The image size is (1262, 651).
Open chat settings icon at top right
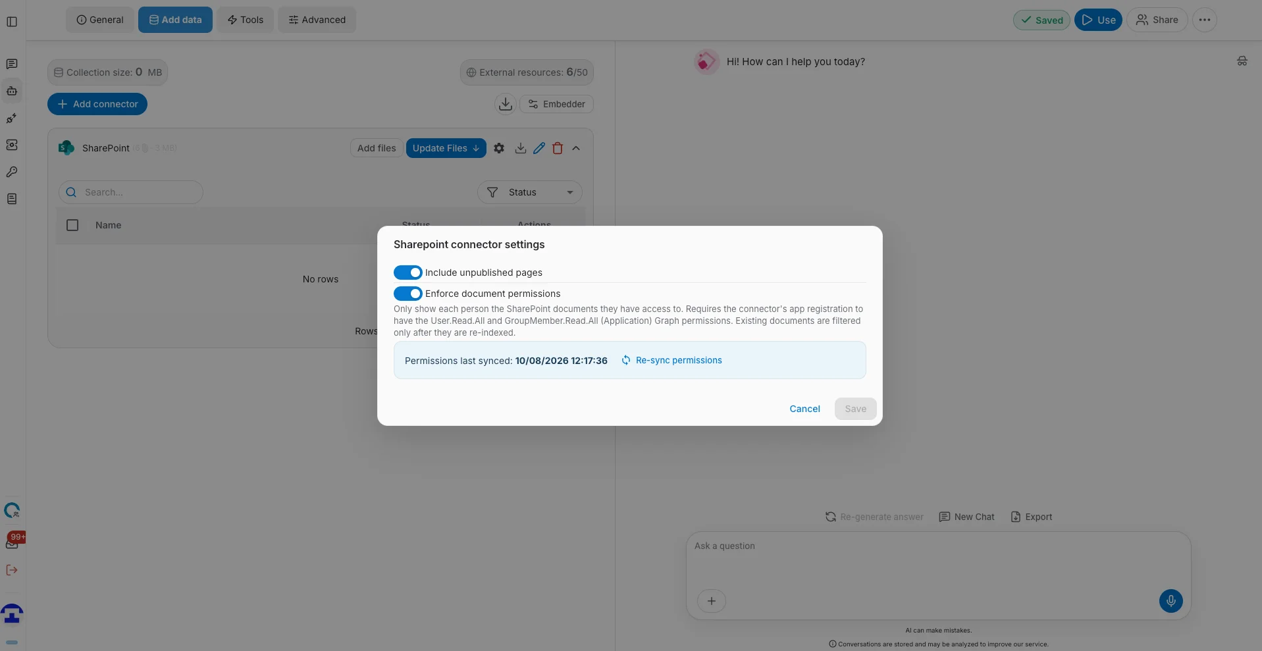[x=1242, y=61]
